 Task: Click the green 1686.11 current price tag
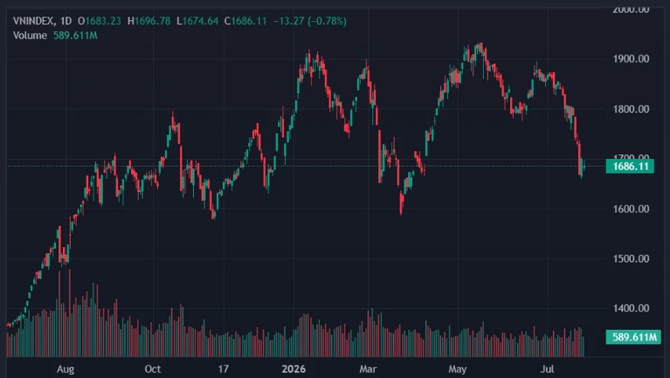(631, 166)
